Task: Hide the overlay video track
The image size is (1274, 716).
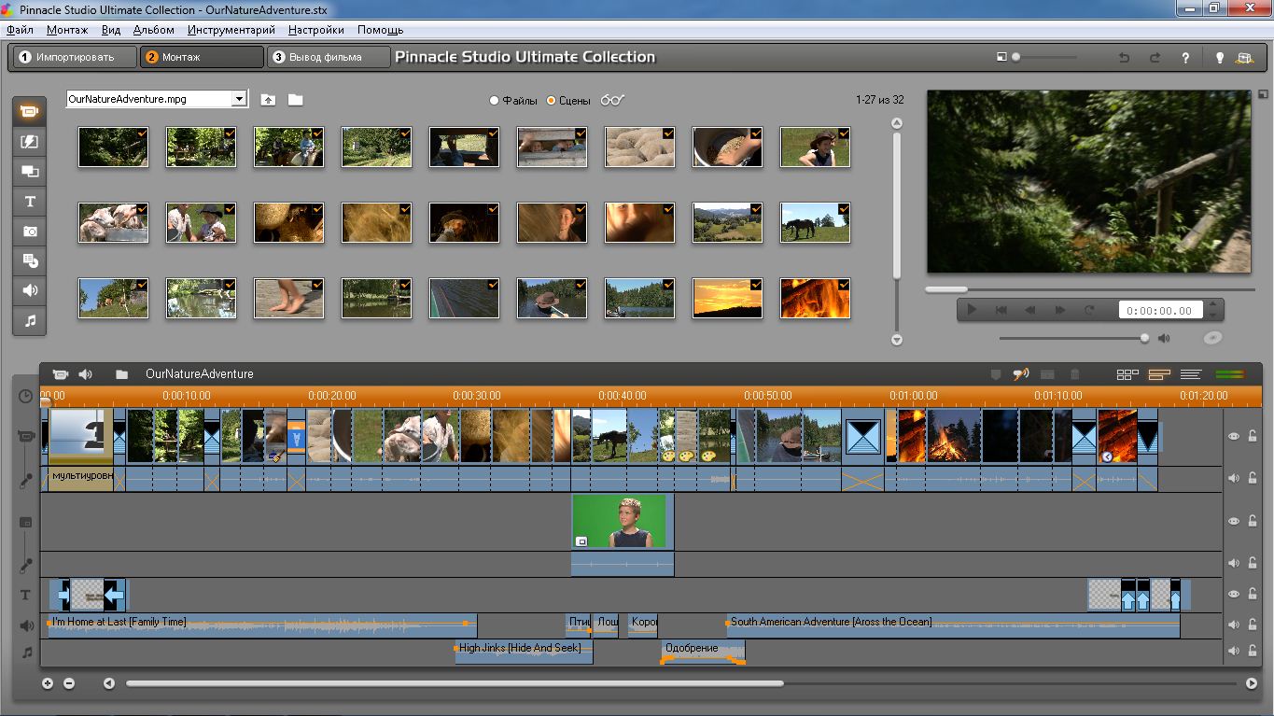Action: click(1234, 521)
